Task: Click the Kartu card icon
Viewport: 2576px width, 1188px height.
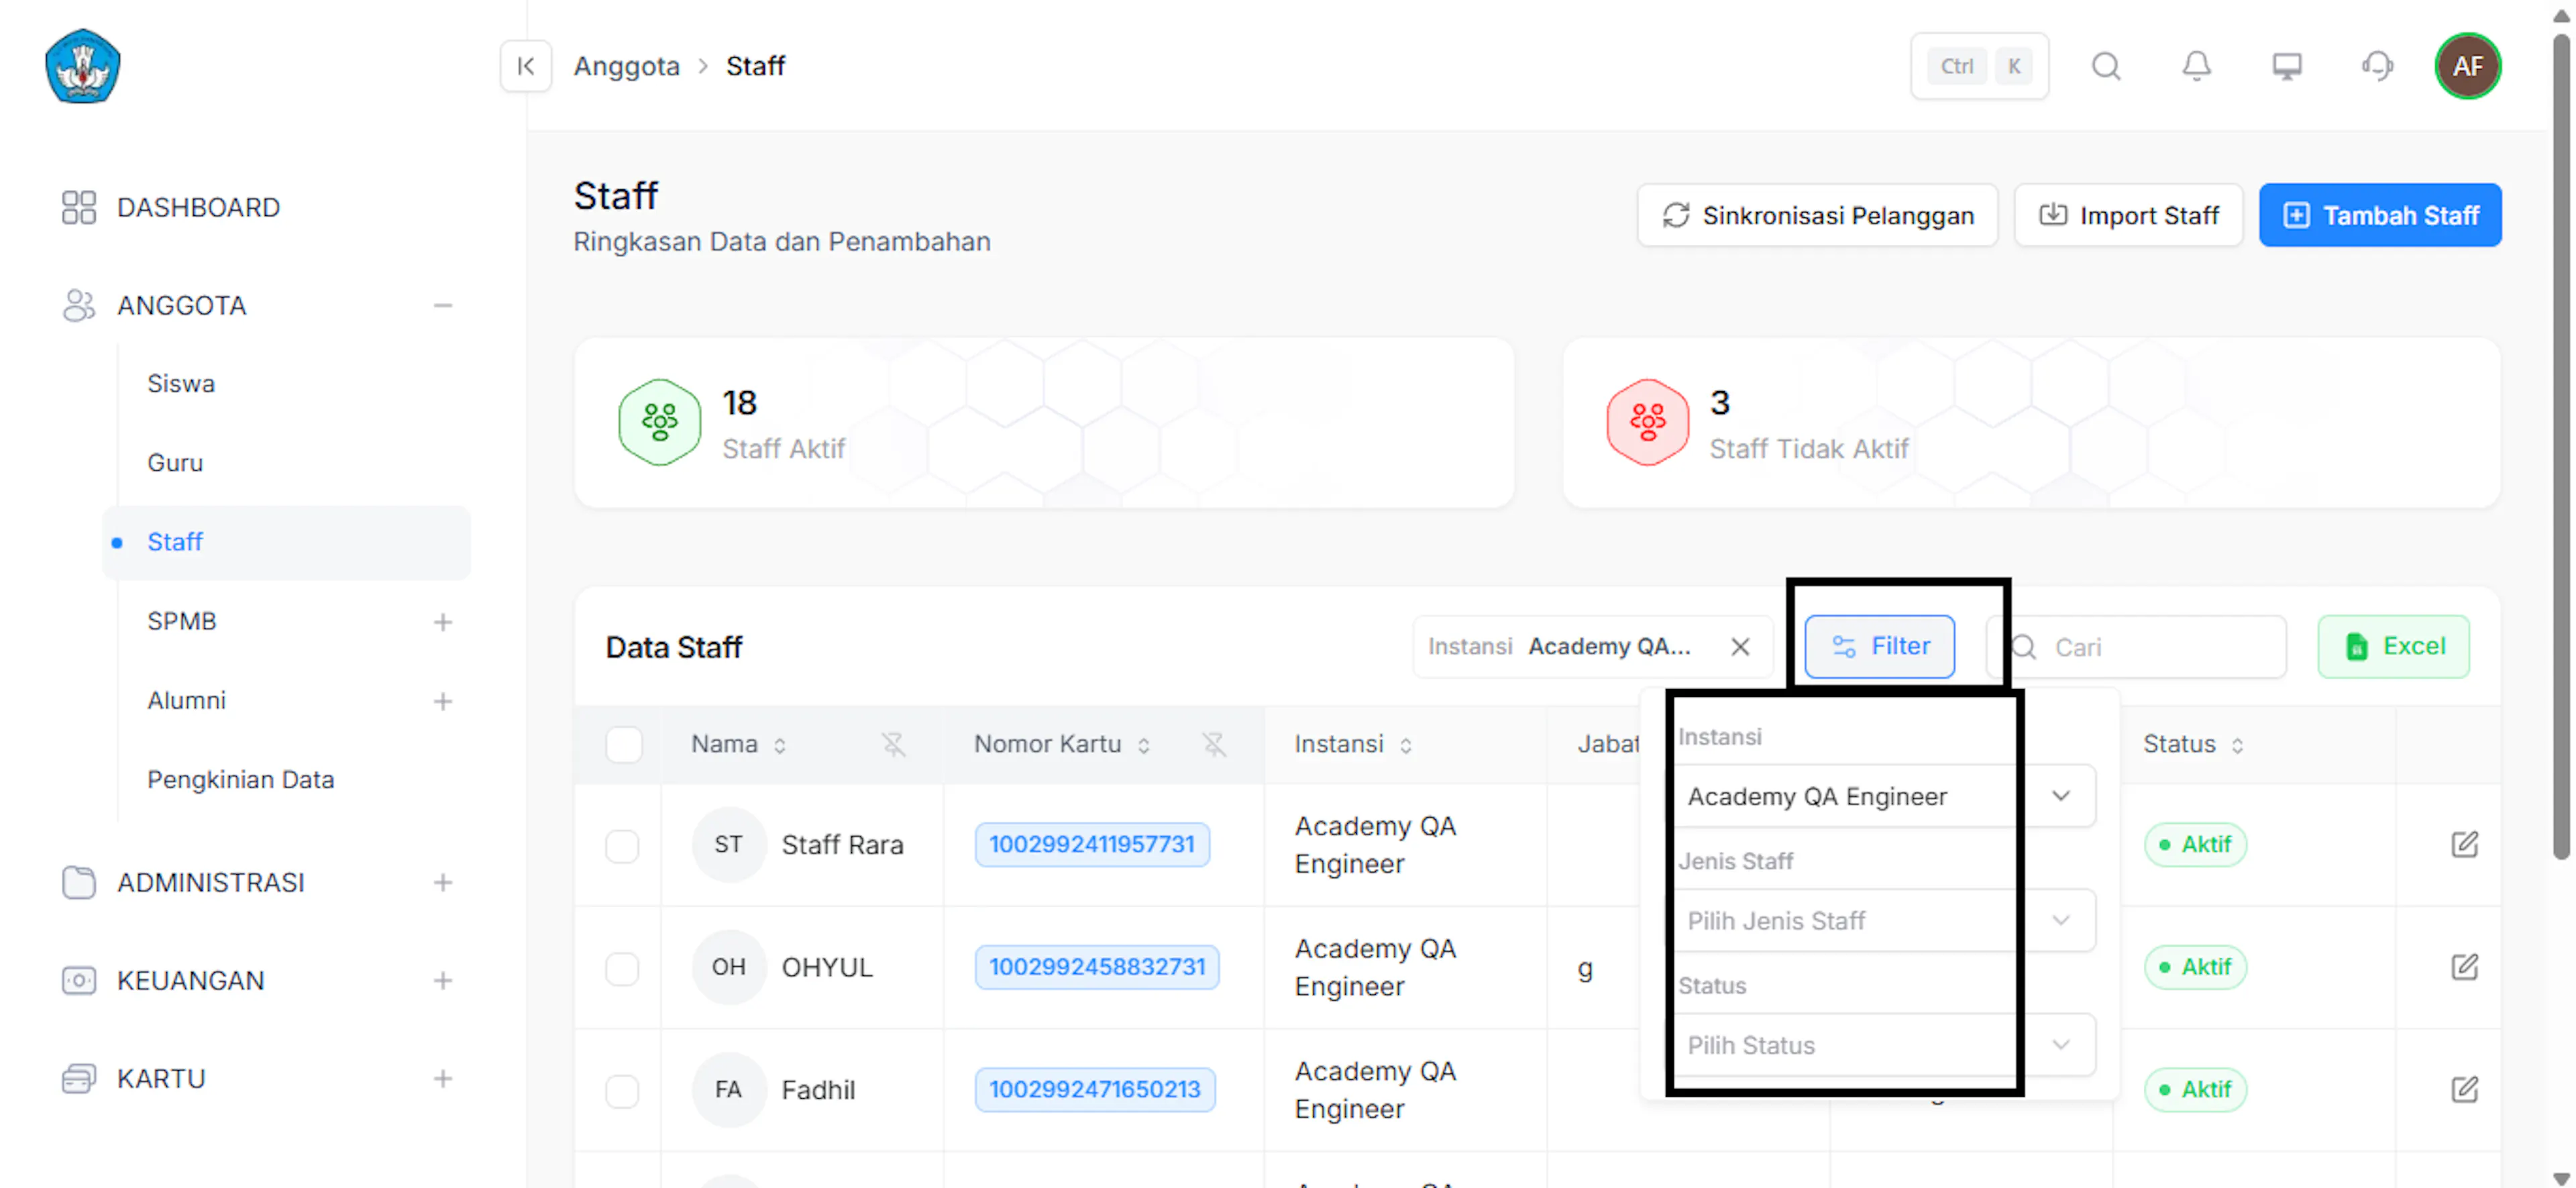Action: [78, 1078]
